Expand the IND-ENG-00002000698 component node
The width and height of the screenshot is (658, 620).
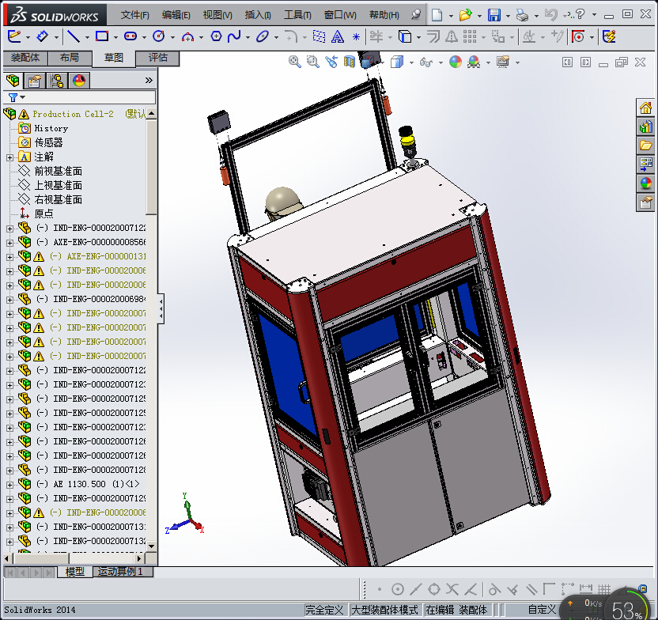(x=10, y=300)
